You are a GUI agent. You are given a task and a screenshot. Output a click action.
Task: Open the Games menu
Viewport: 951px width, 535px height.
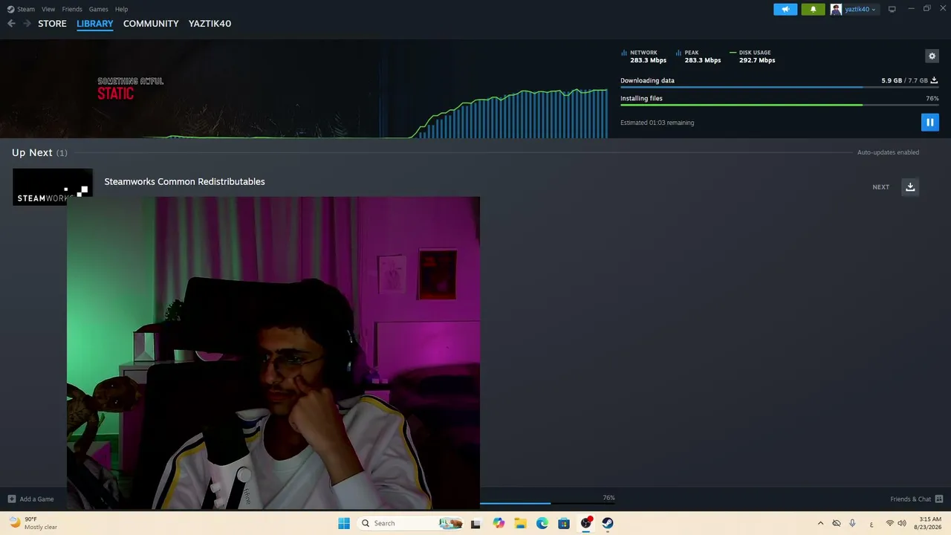click(x=98, y=9)
